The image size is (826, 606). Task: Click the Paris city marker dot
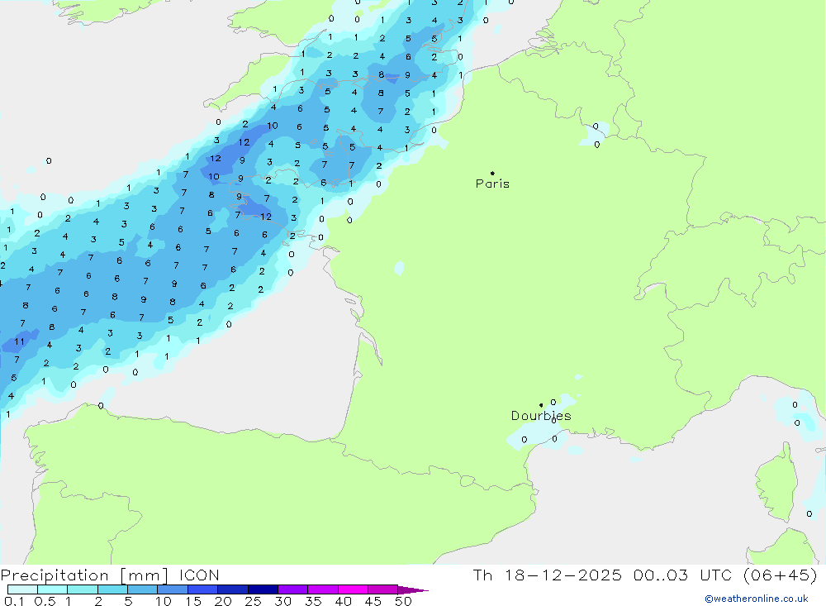click(x=492, y=173)
